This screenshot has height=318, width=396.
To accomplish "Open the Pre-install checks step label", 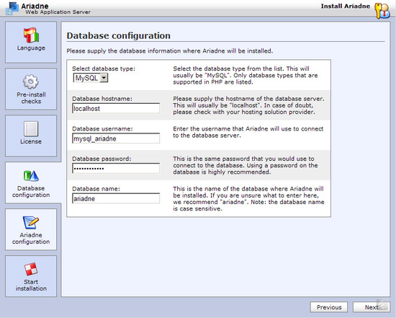I will click(x=31, y=98).
